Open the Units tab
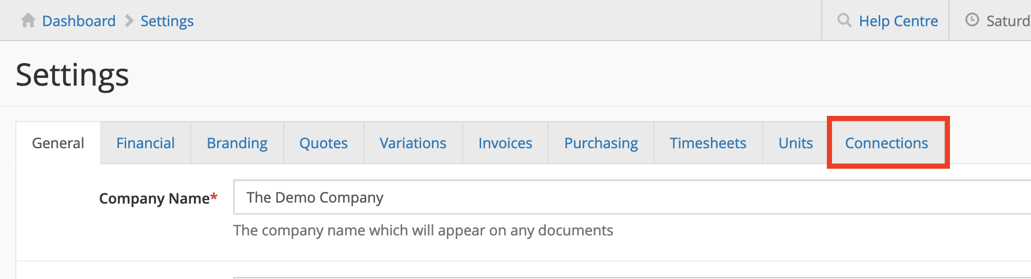The height and width of the screenshot is (279, 1031). 796,143
